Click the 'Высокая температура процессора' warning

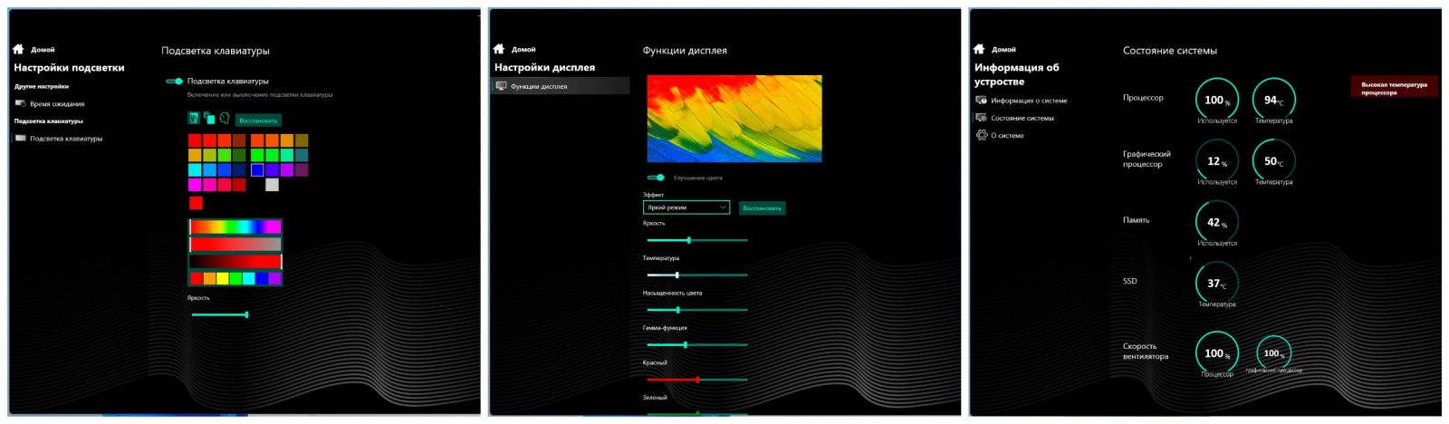point(1394,88)
